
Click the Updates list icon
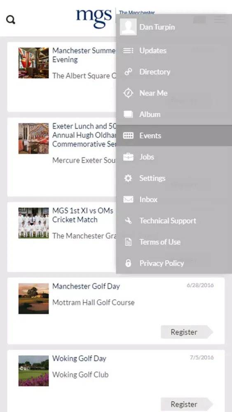(x=128, y=50)
